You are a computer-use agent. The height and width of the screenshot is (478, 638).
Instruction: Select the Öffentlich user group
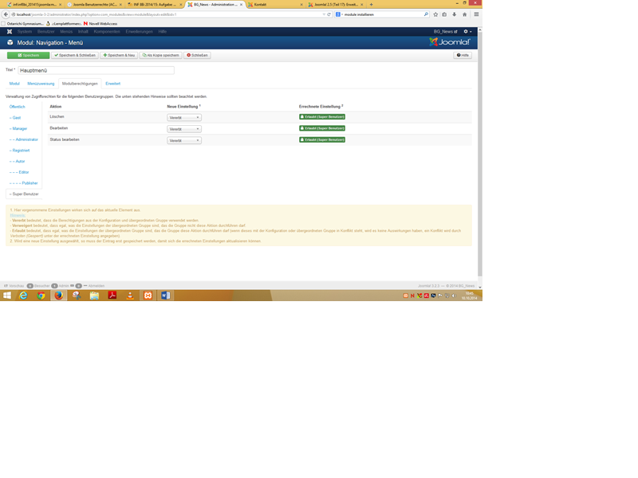coord(18,107)
